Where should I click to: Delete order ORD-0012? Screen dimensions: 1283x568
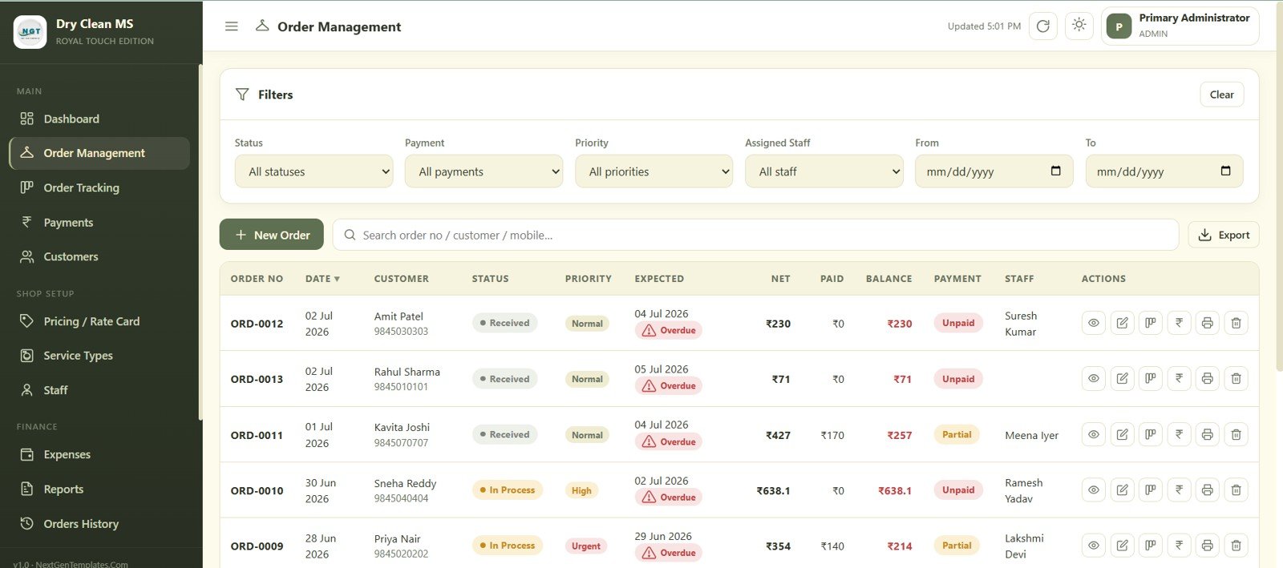click(x=1236, y=323)
